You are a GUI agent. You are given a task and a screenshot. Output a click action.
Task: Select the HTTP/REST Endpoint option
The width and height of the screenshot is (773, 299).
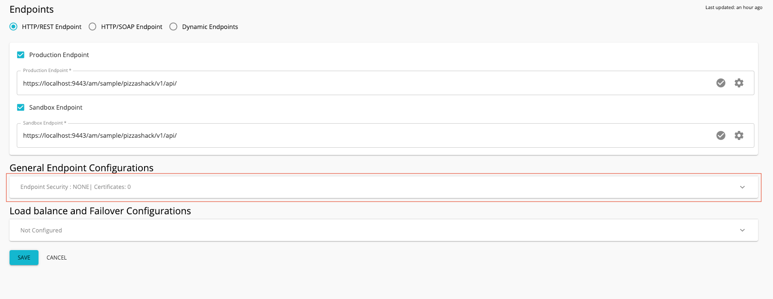pos(13,26)
